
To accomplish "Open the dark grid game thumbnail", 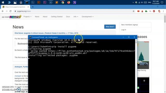I will [143, 85].
